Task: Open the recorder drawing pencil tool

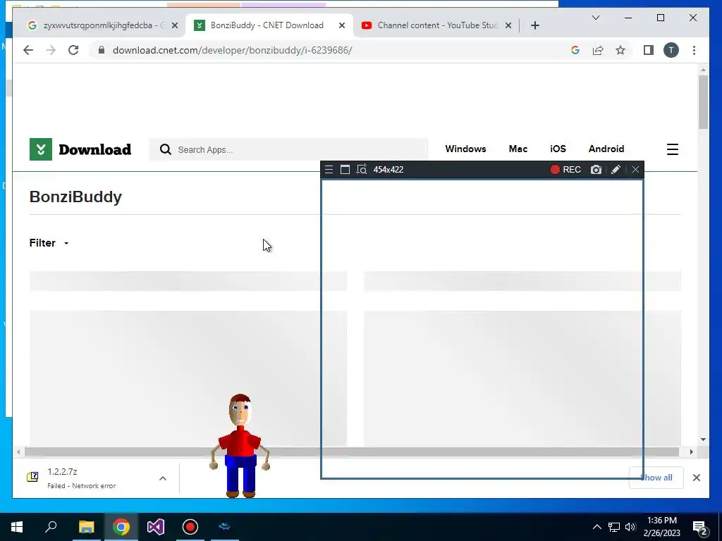Action: click(x=616, y=169)
